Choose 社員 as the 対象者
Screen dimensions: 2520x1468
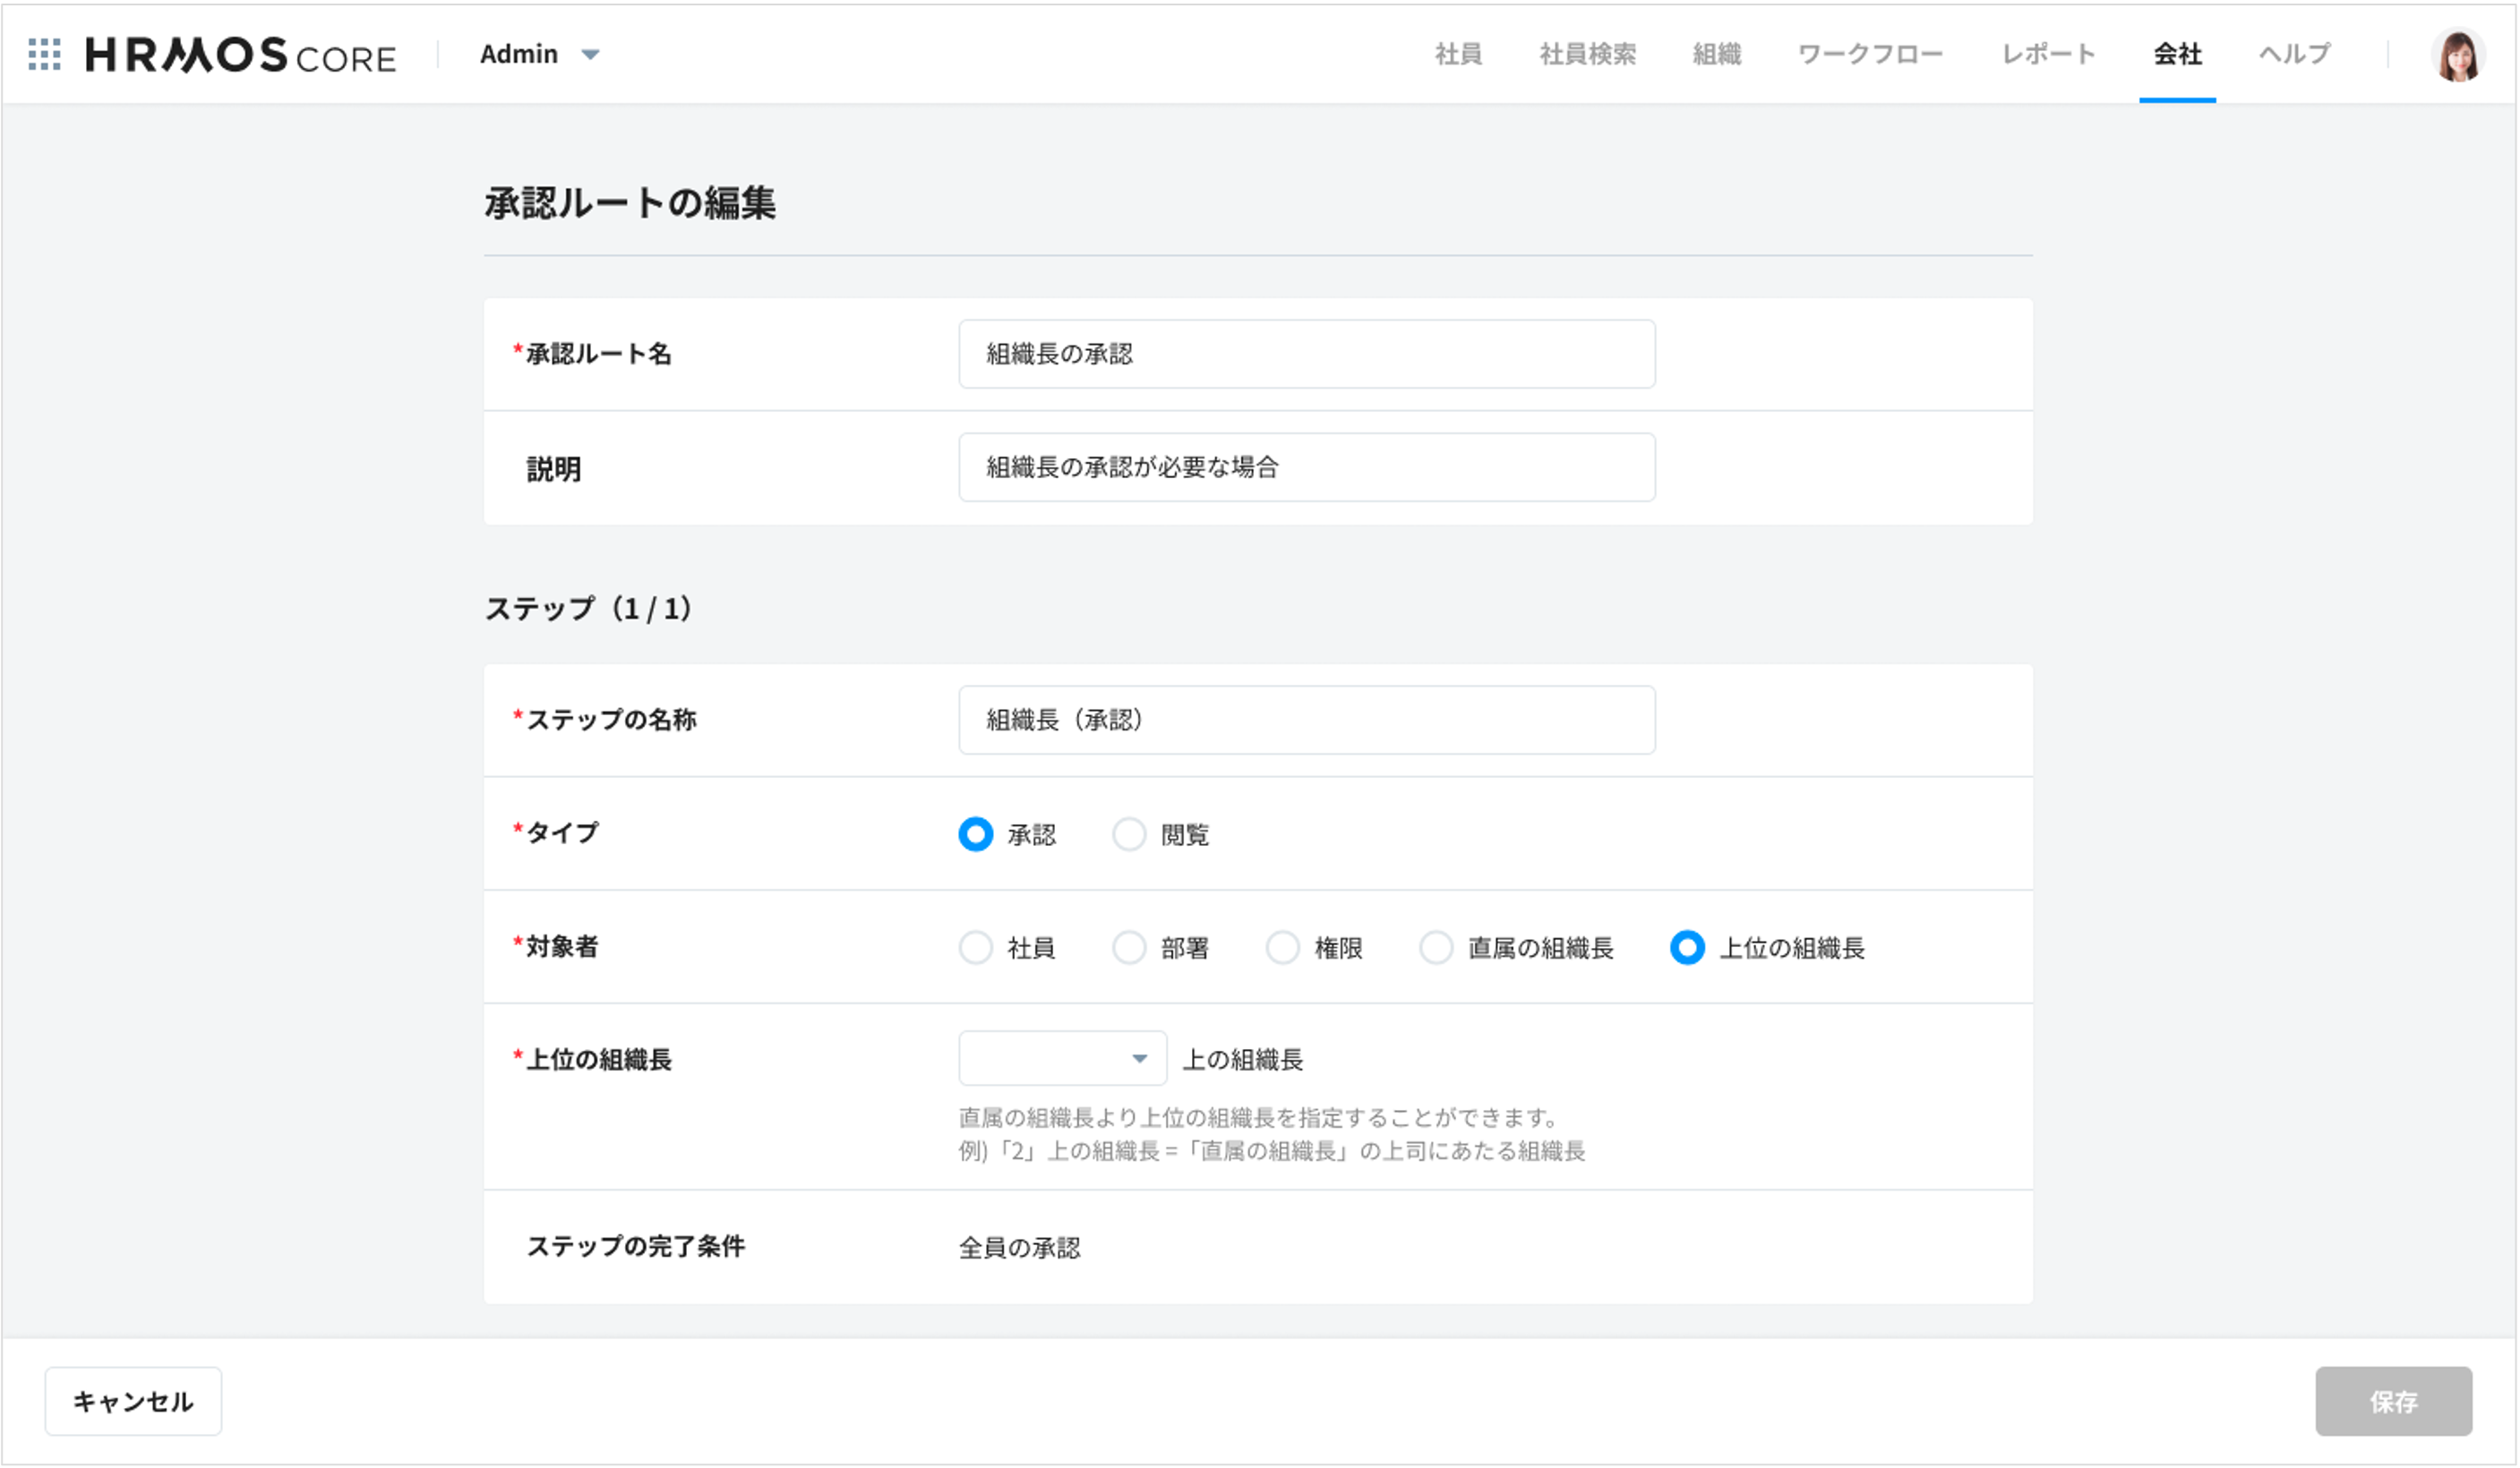tap(975, 947)
